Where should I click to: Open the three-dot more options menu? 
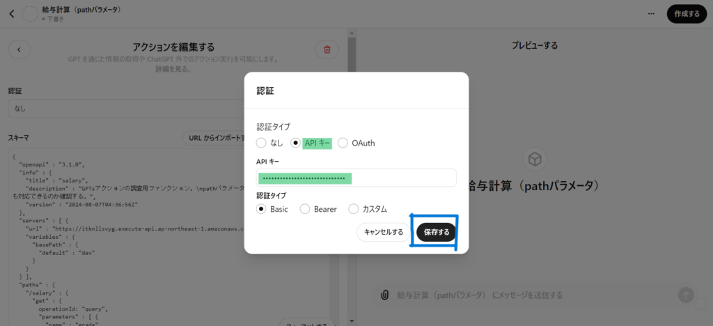pyautogui.click(x=651, y=13)
